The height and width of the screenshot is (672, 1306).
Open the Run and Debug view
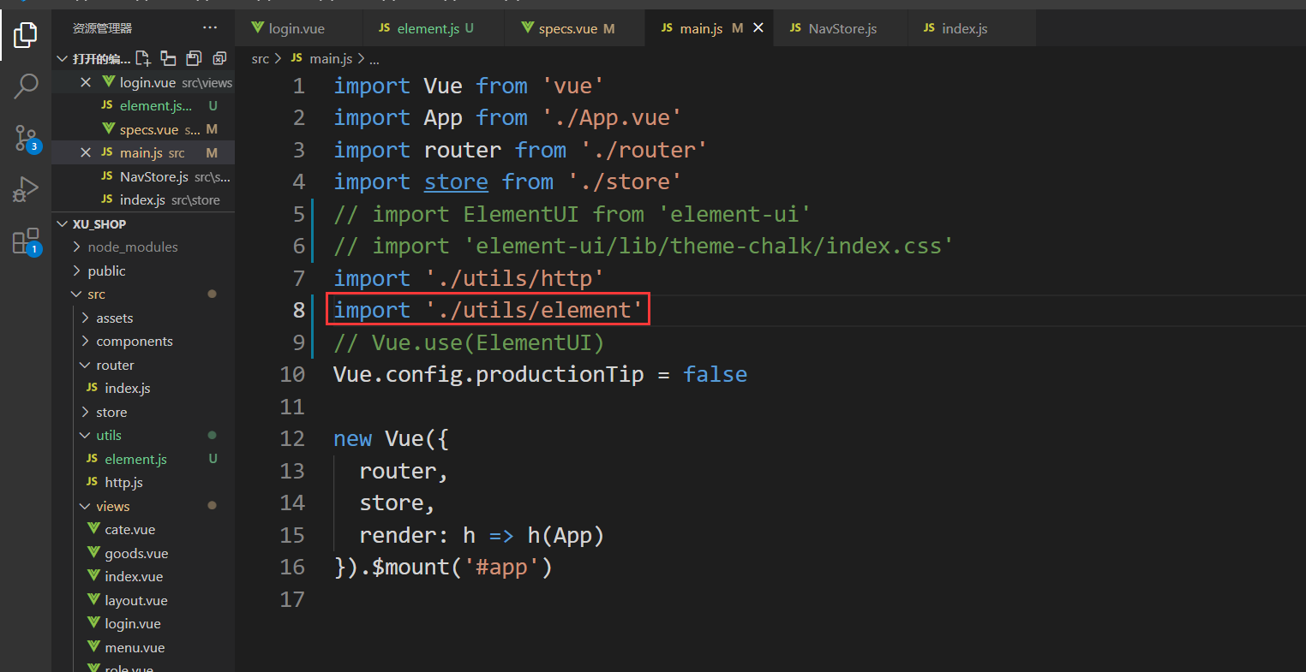point(26,189)
